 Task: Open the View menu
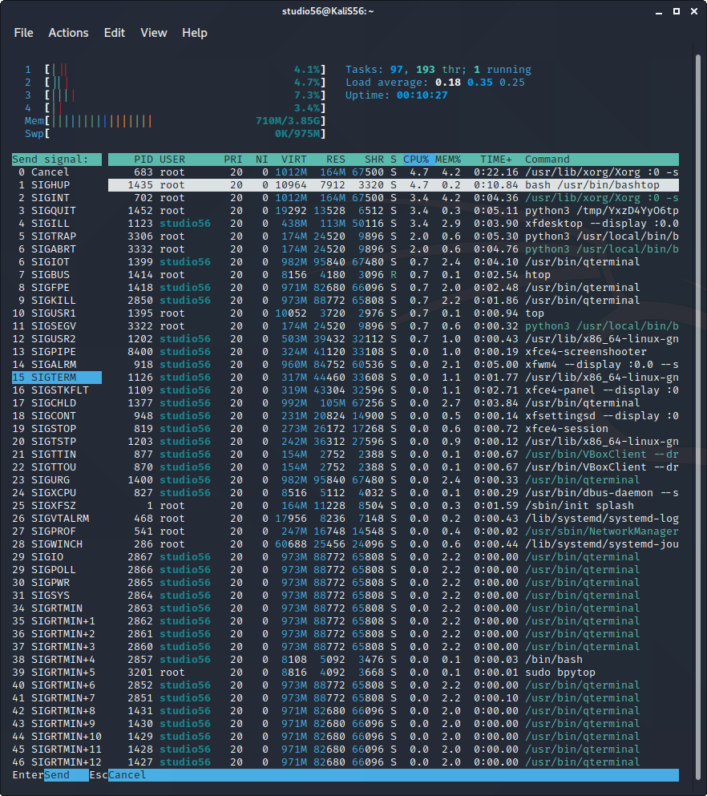coord(153,33)
